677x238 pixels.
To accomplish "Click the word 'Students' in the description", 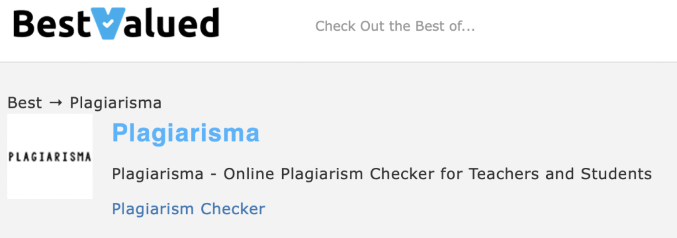I will coord(616,174).
